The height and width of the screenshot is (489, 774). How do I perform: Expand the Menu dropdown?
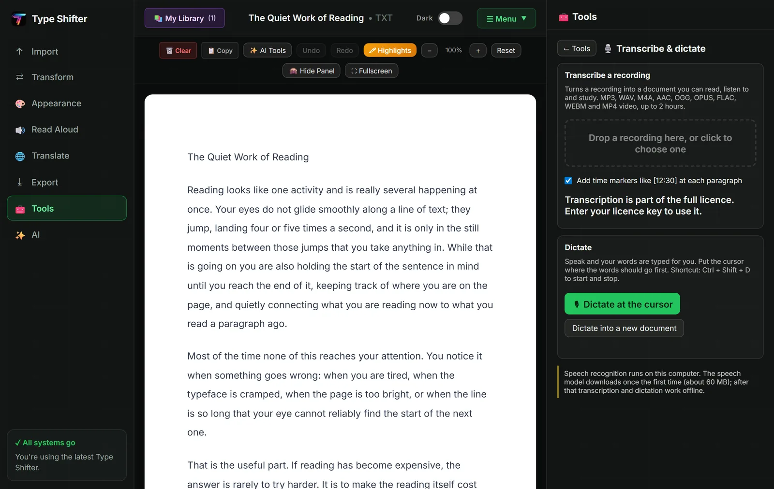[506, 18]
